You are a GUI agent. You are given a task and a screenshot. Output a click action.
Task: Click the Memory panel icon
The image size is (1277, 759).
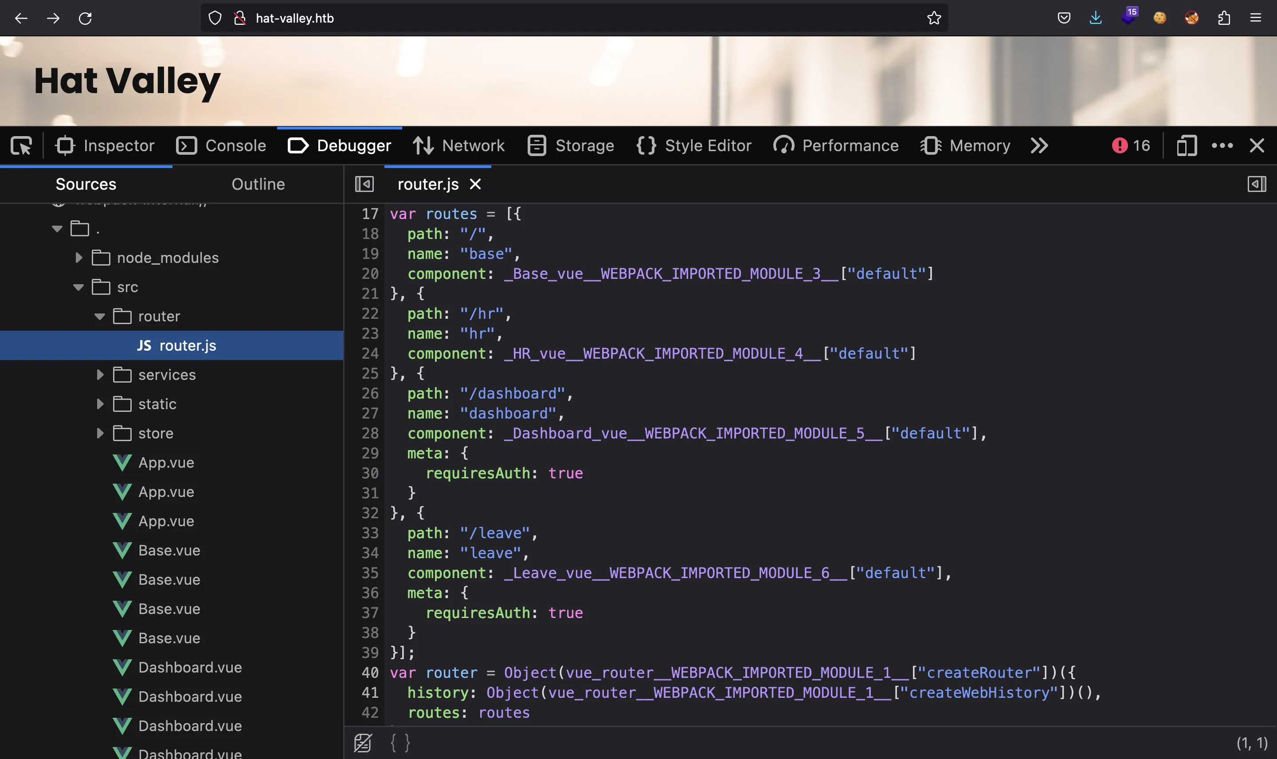coord(931,145)
